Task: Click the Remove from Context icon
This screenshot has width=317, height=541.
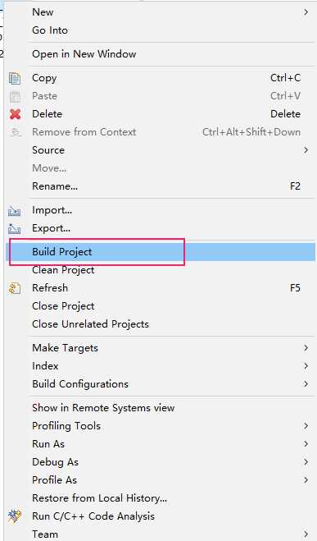Action: point(15,132)
